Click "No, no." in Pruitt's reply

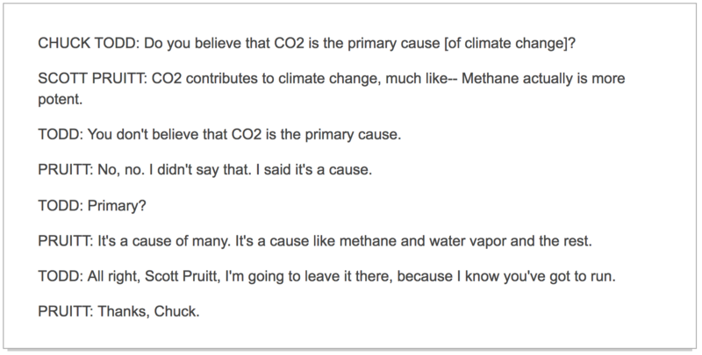pyautogui.click(x=122, y=172)
